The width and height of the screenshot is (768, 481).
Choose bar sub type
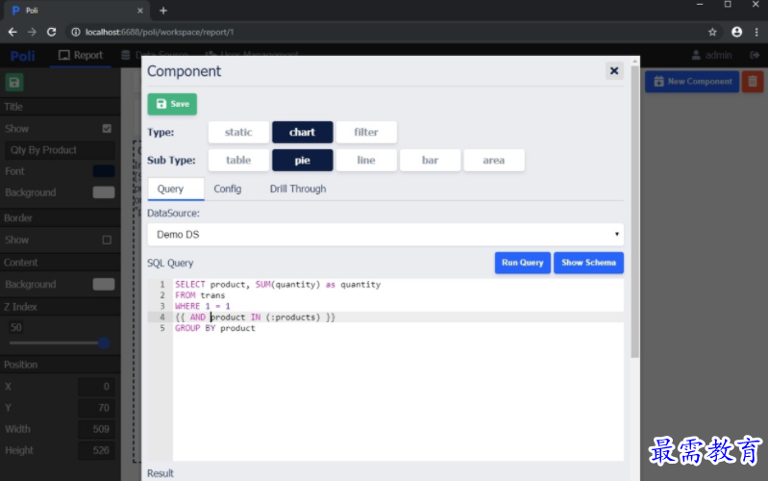click(x=430, y=161)
